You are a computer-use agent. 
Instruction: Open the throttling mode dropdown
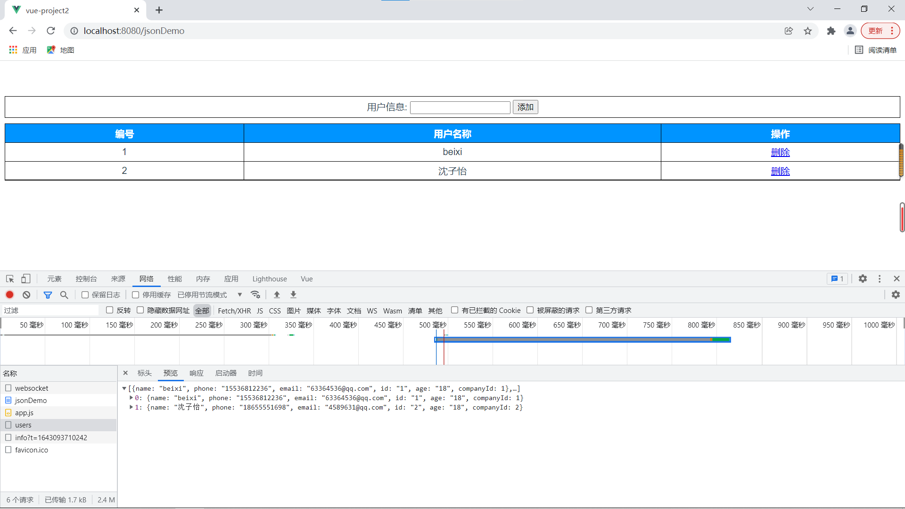[210, 295]
